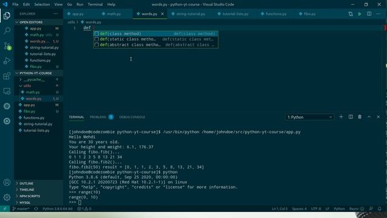387x218 pixels.
Task: Open the Accounts menu icon
Action: (x=7, y=182)
